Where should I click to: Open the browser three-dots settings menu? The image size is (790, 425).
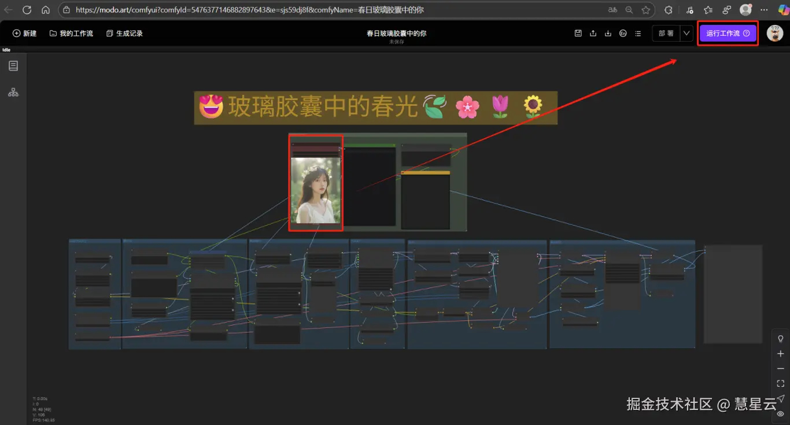click(765, 10)
